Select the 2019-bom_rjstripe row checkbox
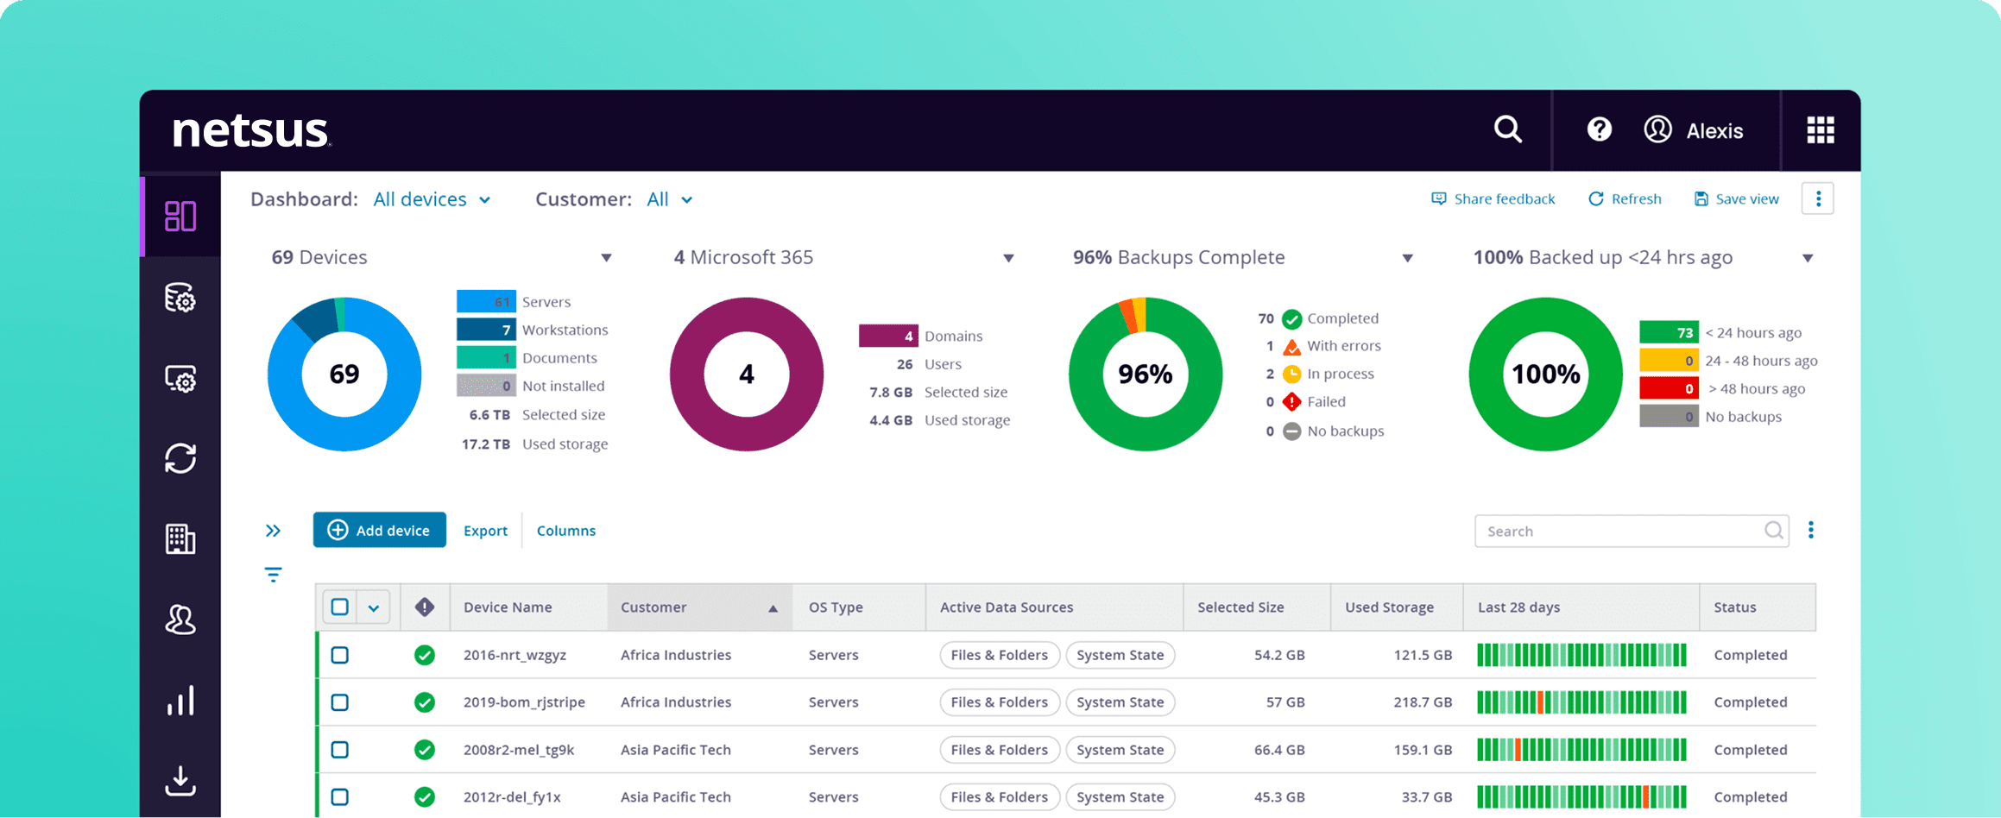This screenshot has width=2001, height=818. (x=340, y=702)
